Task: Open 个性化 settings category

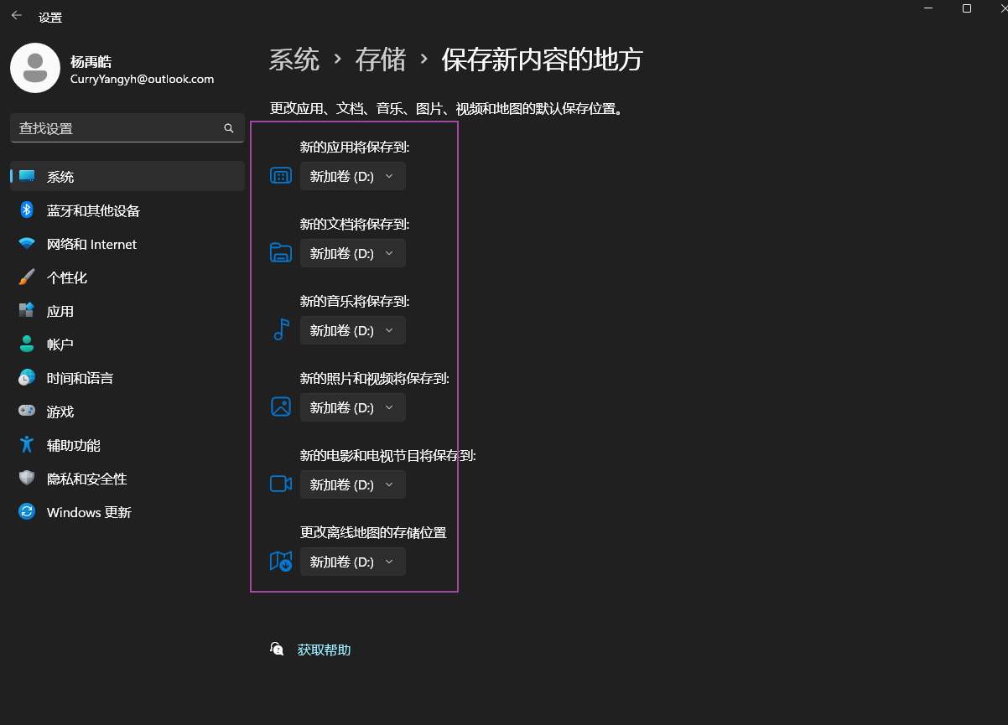Action: click(127, 277)
